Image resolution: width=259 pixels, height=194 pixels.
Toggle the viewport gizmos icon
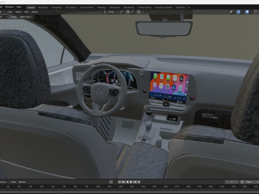click(238, 12)
